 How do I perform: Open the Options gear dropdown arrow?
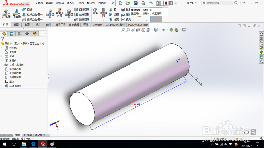(180, 3)
